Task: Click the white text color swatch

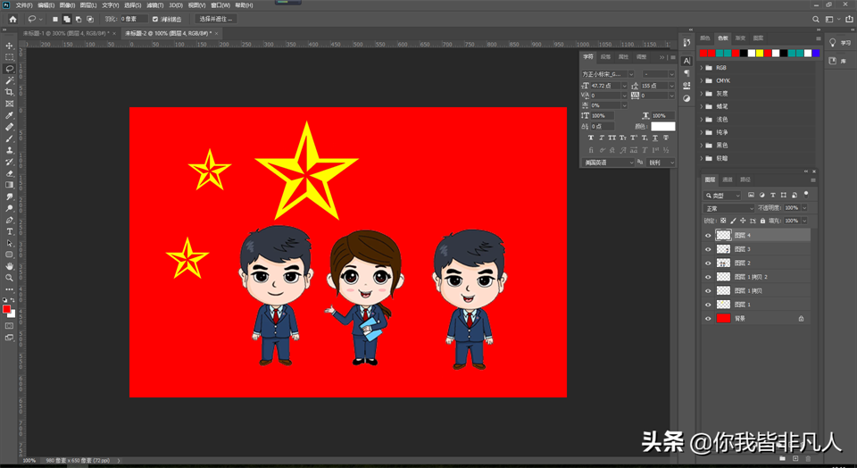Action: [663, 126]
